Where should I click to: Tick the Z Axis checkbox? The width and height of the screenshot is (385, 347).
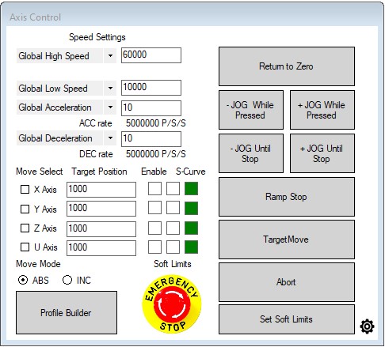(x=25, y=228)
